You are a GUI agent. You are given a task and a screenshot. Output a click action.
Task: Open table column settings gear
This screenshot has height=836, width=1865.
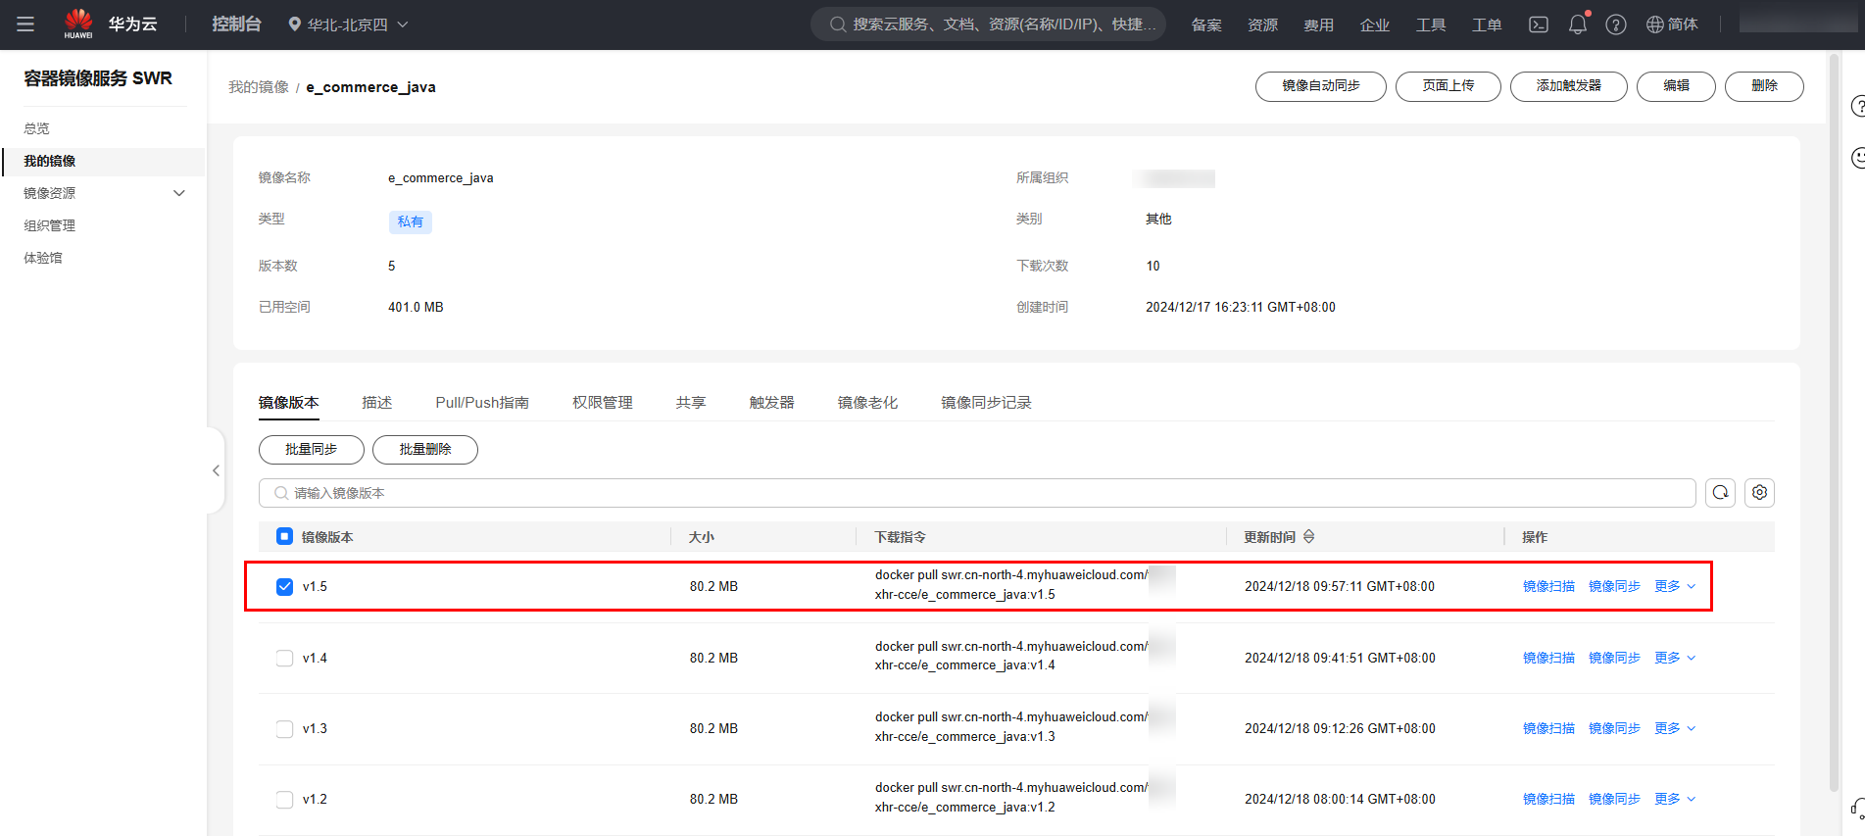(x=1760, y=493)
